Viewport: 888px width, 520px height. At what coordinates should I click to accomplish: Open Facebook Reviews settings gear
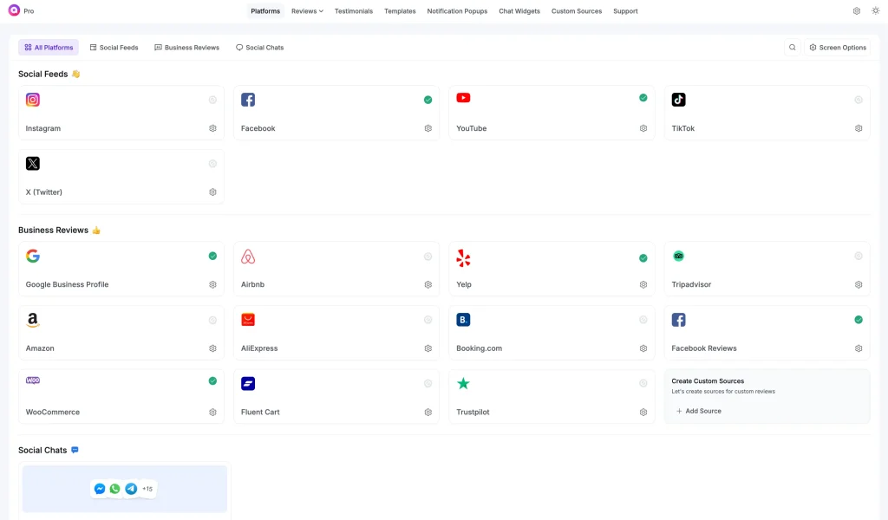click(859, 348)
